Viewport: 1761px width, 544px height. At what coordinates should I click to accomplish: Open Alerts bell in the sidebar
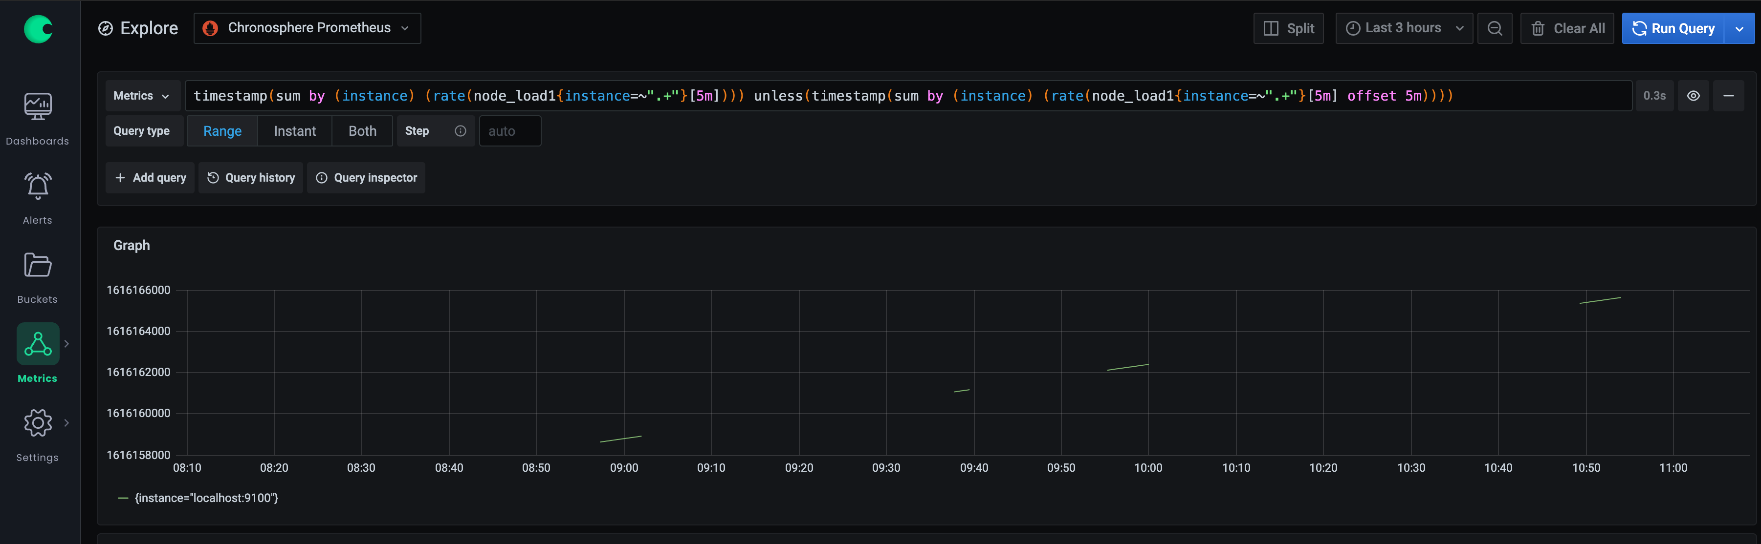[38, 198]
